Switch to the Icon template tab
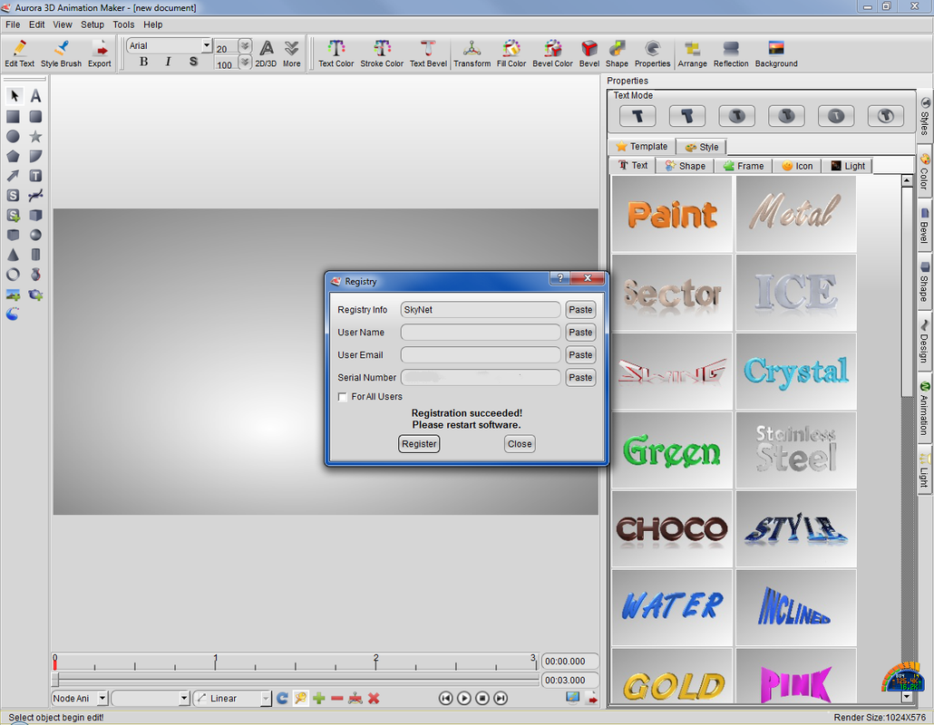This screenshot has width=934, height=725. 797,166
